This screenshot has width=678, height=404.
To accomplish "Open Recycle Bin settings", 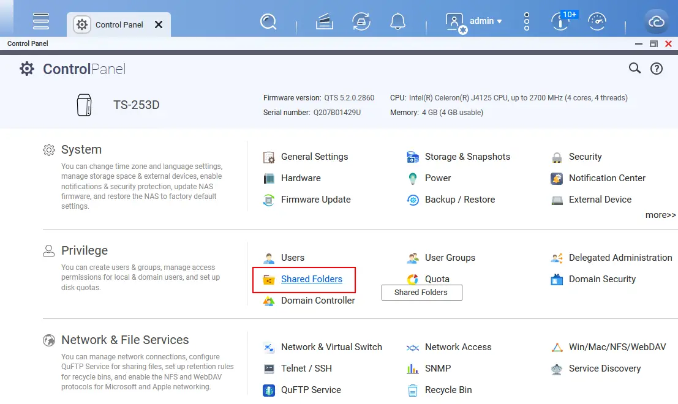I will [x=439, y=390].
